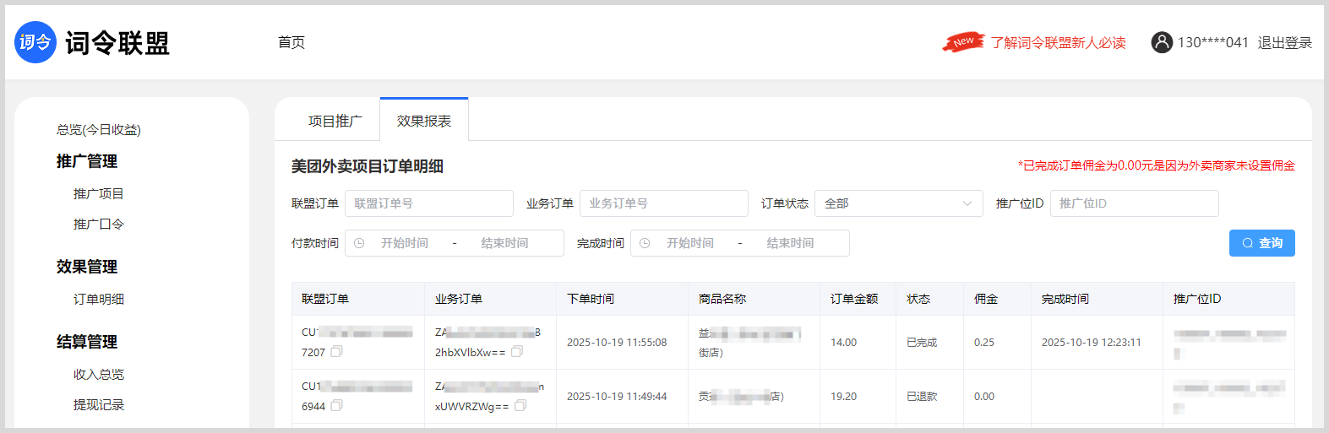Copy the first row's 业务订单 number
1329x433 pixels.
point(517,352)
